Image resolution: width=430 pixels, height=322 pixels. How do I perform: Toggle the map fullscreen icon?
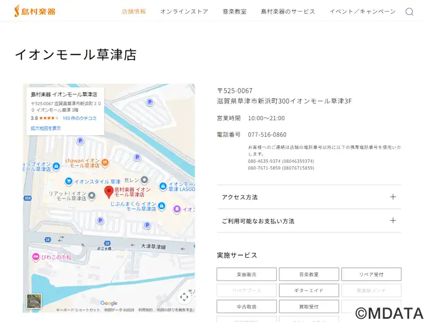pos(184,297)
